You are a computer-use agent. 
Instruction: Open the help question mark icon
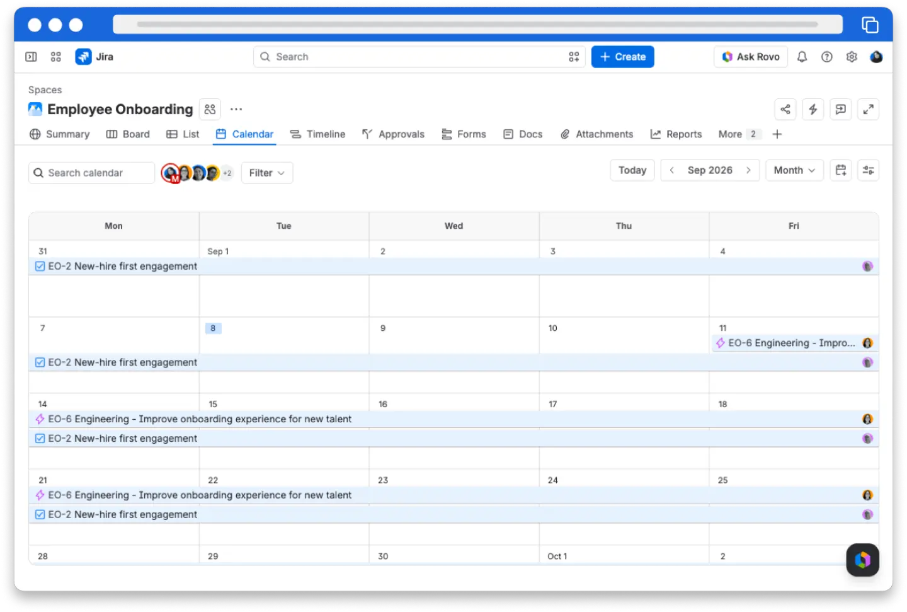click(827, 57)
